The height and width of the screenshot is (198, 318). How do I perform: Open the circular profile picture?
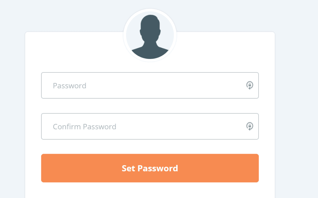(x=150, y=35)
